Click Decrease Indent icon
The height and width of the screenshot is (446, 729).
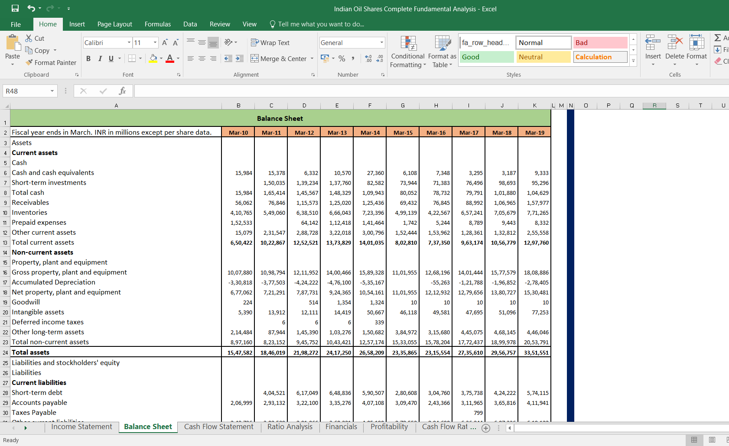228,58
